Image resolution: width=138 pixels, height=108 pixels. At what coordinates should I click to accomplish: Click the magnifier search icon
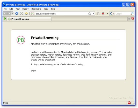pyautogui.click(x=132, y=13)
